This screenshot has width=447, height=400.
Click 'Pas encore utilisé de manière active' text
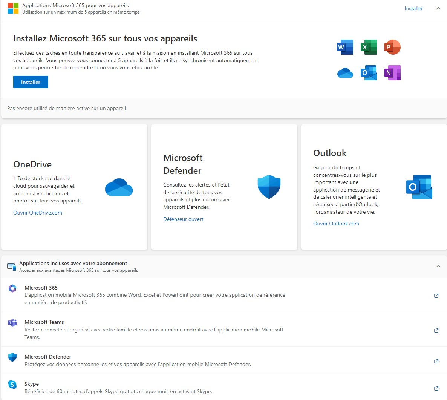(66, 108)
